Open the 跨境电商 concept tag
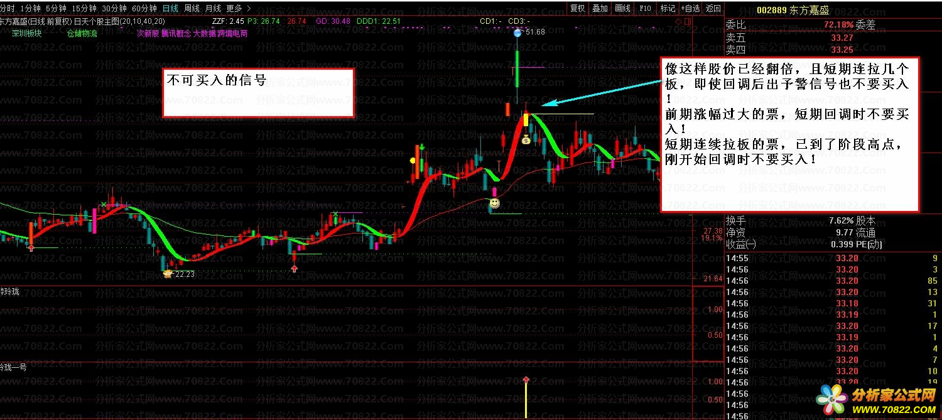This screenshot has height=420, width=942. [232, 33]
